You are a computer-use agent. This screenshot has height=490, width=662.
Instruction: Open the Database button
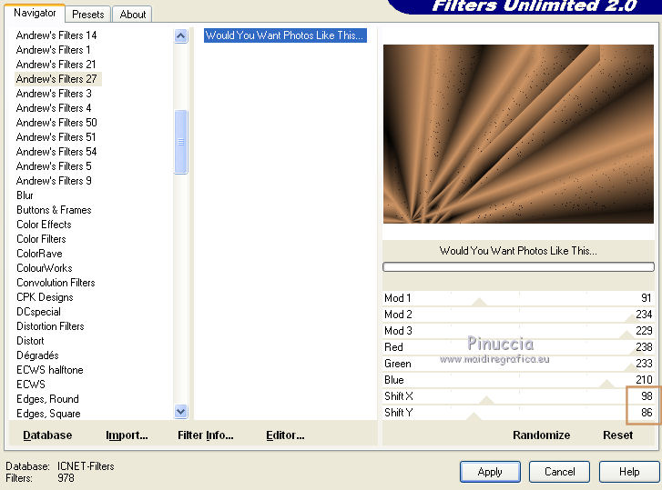(x=47, y=435)
